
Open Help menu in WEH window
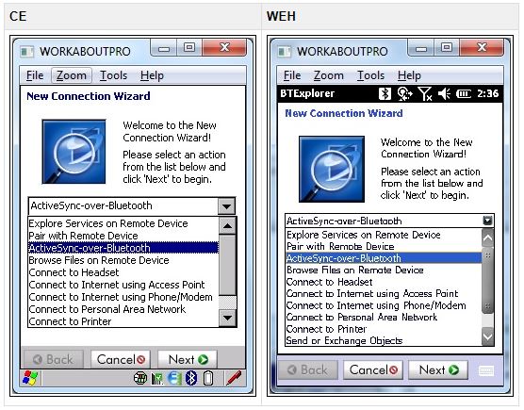click(x=409, y=75)
